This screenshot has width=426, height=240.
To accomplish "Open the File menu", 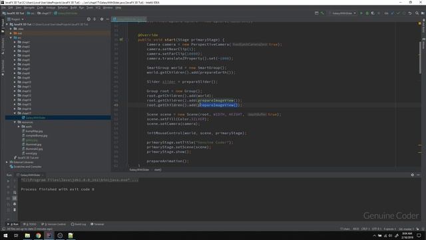I will 3,7.
